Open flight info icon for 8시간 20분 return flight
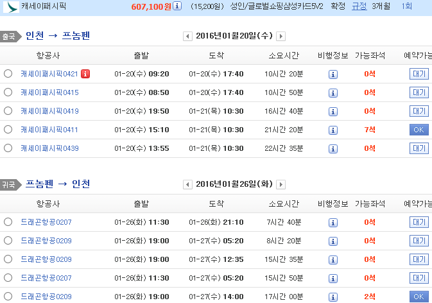Image resolution: width=432 pixels, height=303 pixels. point(333,241)
